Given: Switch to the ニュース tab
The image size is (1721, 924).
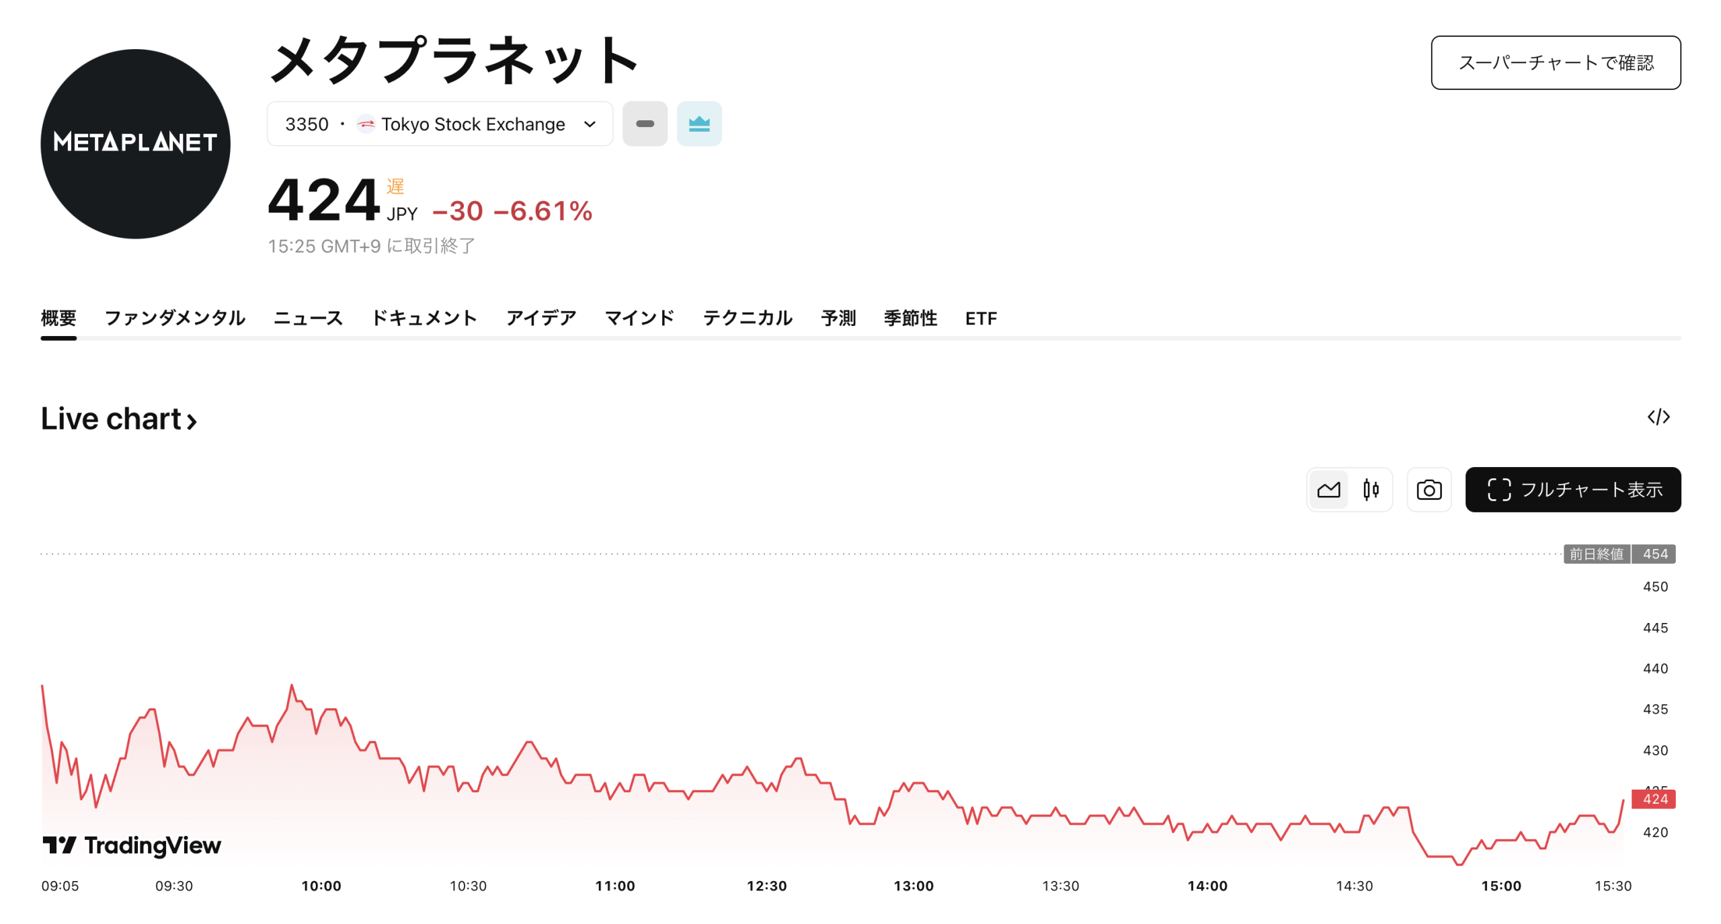Looking at the screenshot, I should point(308,318).
